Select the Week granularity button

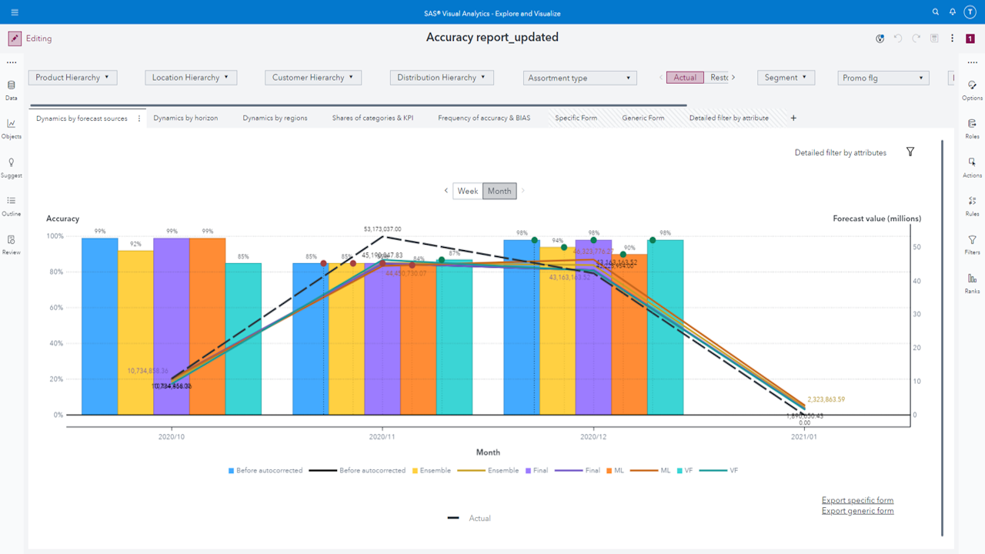pos(468,191)
